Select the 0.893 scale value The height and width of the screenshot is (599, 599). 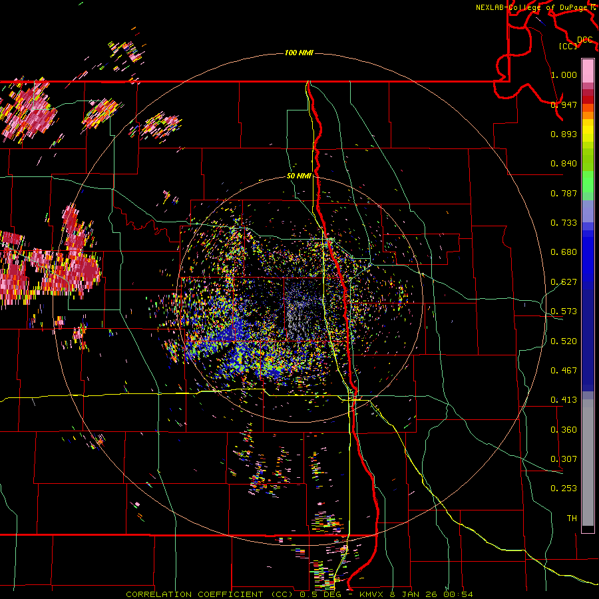[564, 134]
